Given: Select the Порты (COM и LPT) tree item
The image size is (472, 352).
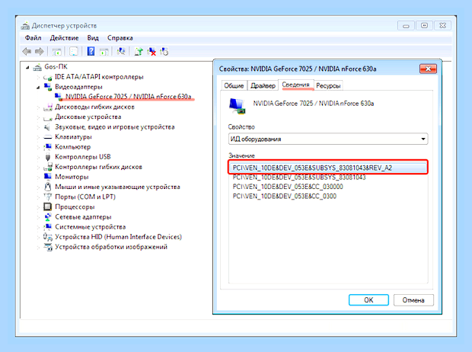Looking at the screenshot, I should (x=85, y=197).
